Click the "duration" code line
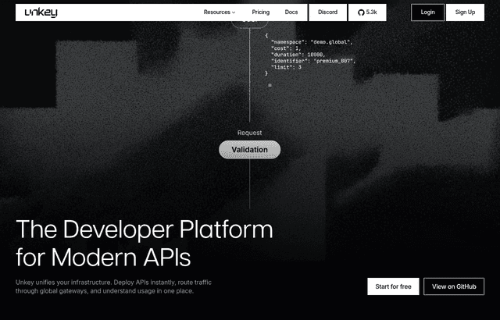The image size is (500, 320). click(x=298, y=55)
